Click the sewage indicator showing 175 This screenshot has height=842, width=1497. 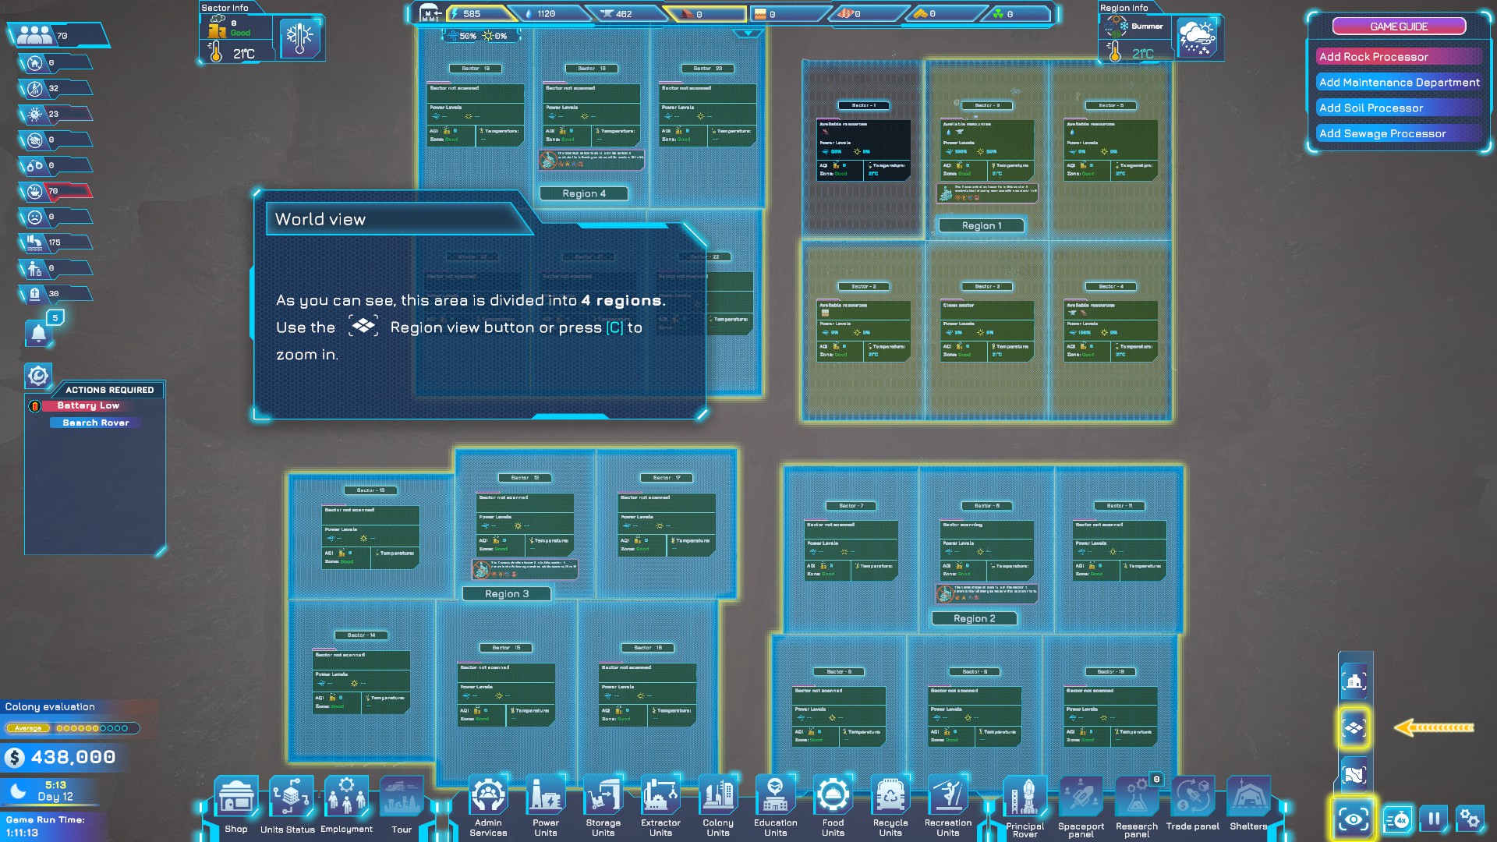point(55,242)
